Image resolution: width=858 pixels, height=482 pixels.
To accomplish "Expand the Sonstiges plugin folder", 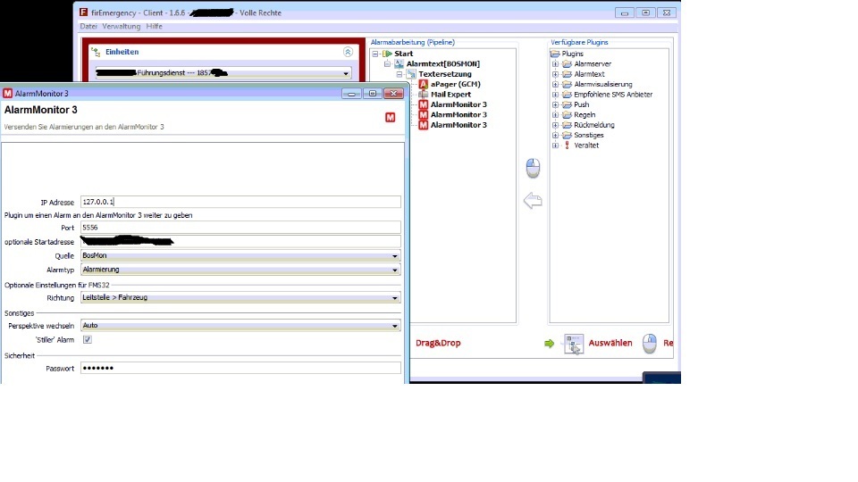I will (555, 135).
